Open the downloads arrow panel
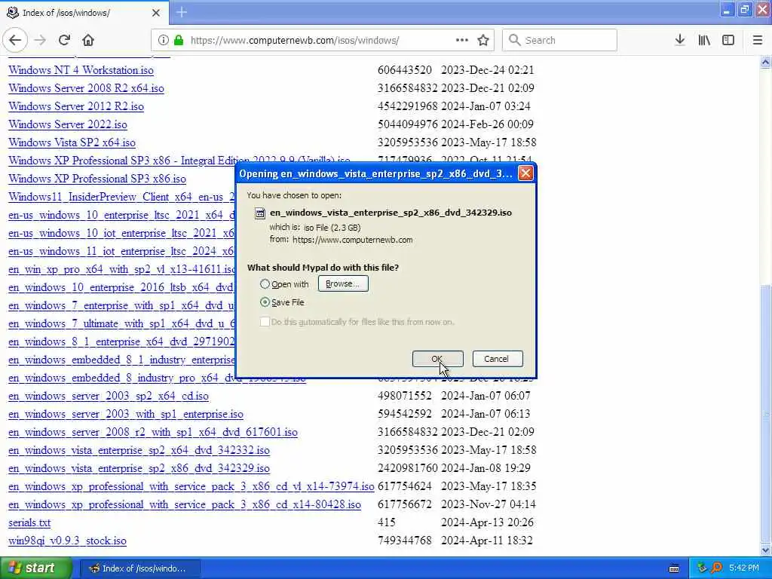 coord(680,40)
